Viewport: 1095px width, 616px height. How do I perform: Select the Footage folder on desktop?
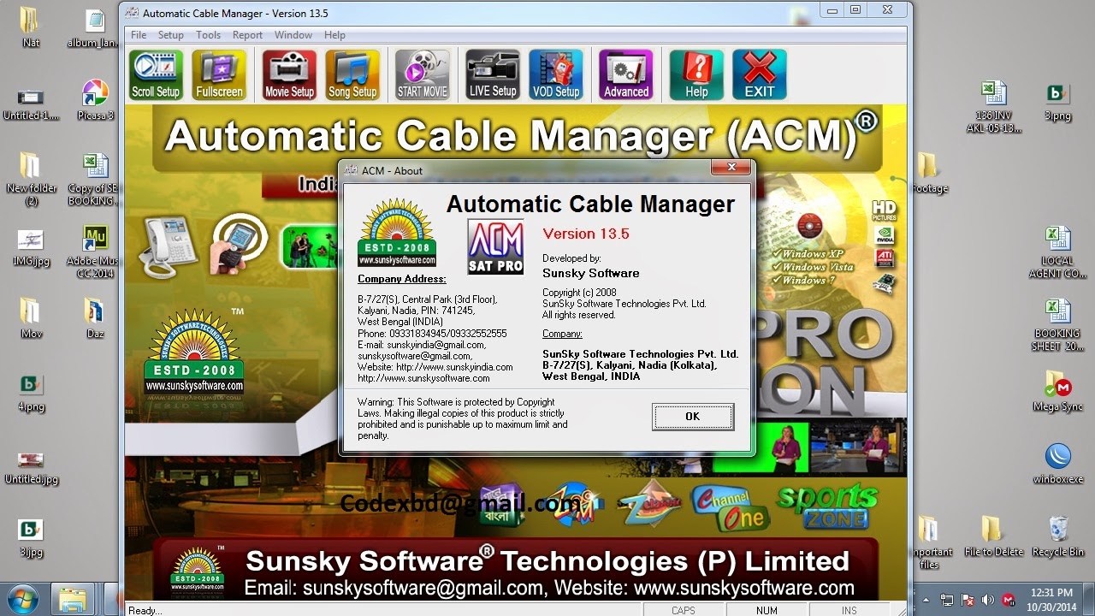pyautogui.click(x=929, y=173)
